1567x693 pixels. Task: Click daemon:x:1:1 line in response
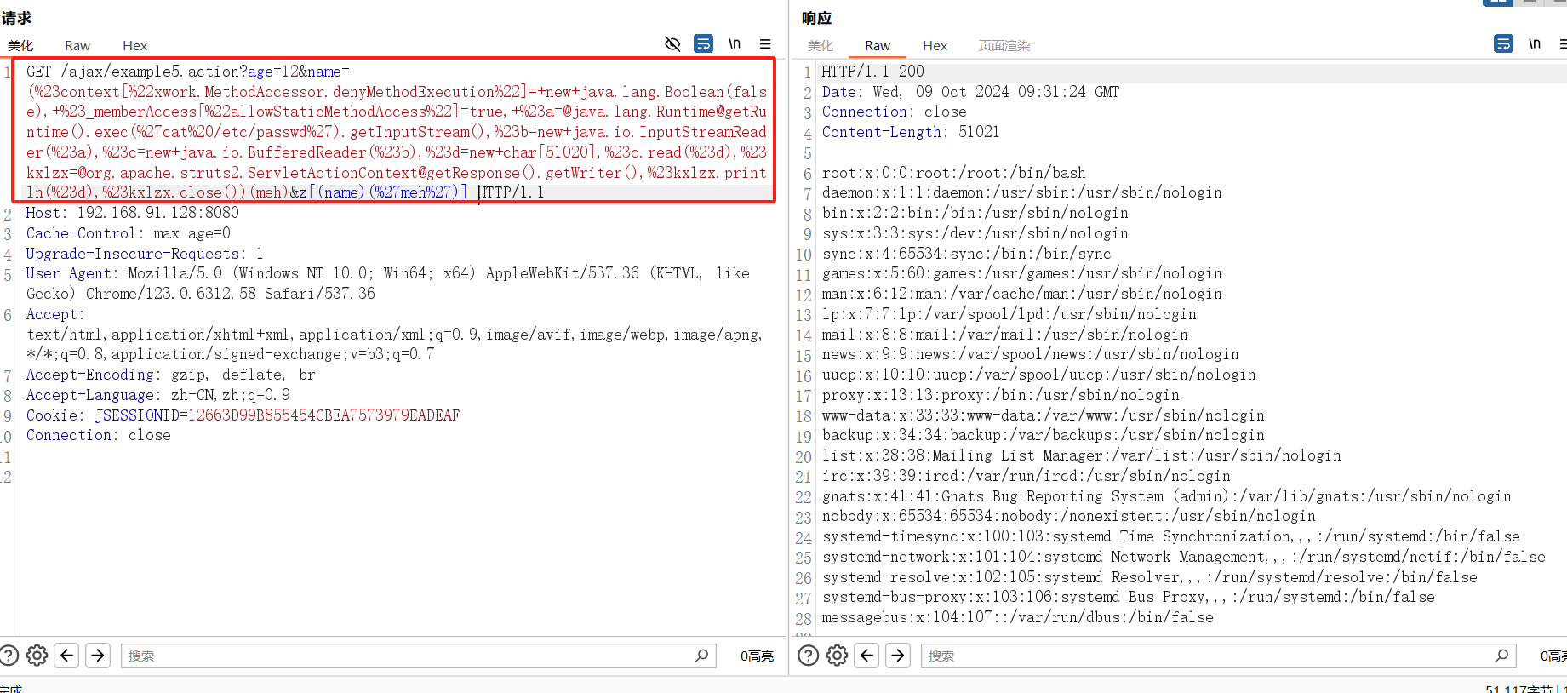click(1021, 192)
